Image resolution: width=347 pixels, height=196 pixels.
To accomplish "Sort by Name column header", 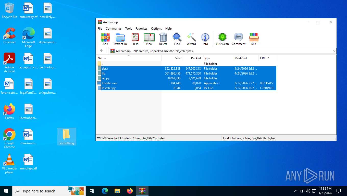I will coord(129,58).
